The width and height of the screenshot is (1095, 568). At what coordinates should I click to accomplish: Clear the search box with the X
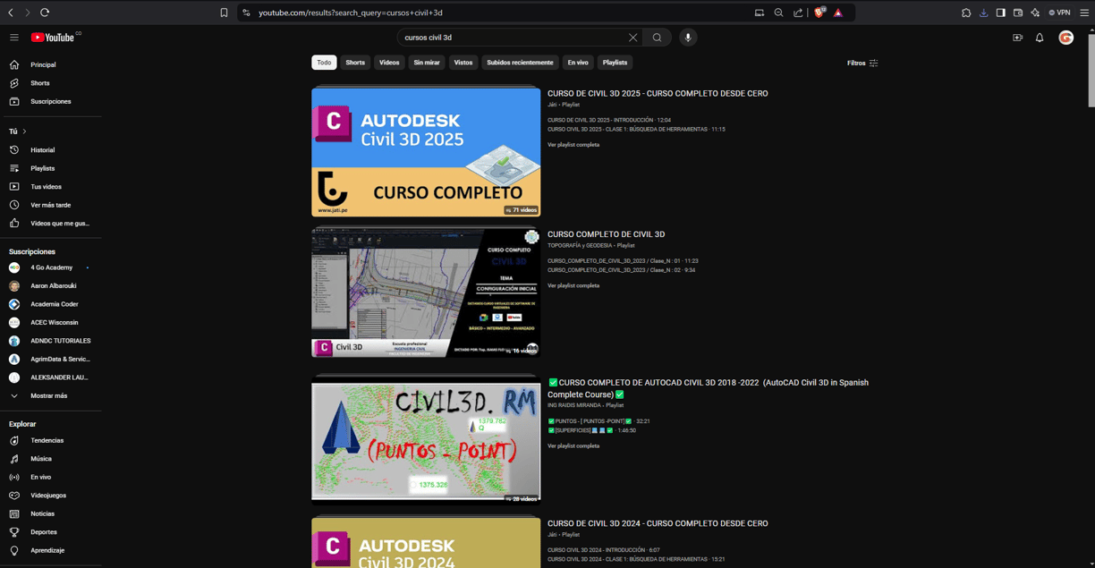tap(632, 38)
